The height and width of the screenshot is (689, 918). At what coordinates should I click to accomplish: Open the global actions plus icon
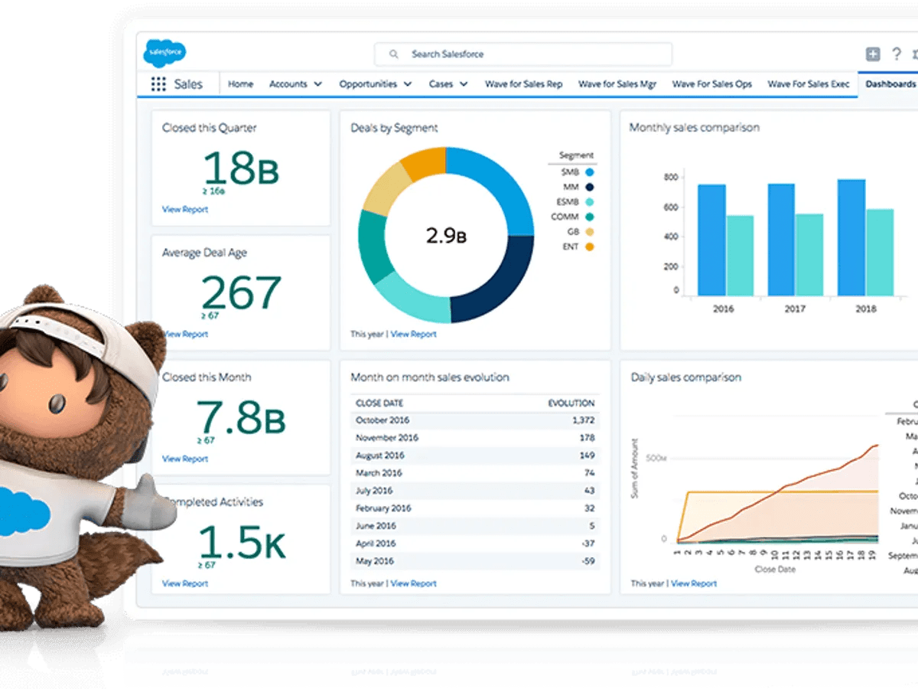(x=873, y=54)
